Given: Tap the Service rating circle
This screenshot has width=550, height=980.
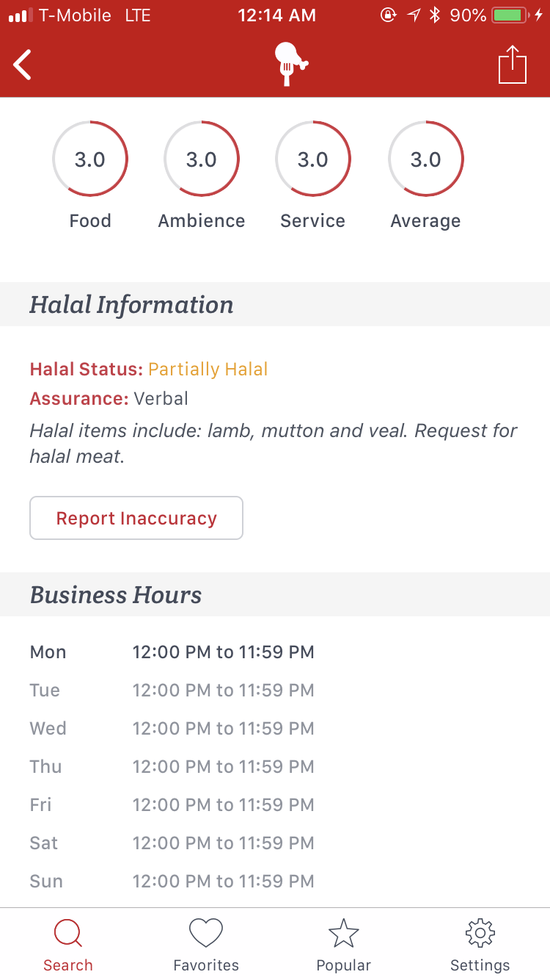Looking at the screenshot, I should 313,159.
